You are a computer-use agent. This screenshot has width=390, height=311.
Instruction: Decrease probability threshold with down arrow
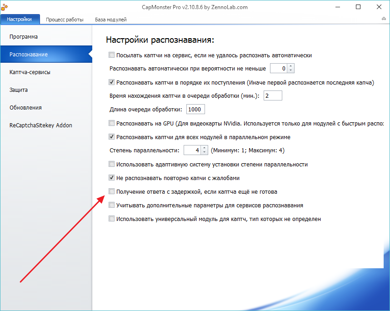coord(290,70)
